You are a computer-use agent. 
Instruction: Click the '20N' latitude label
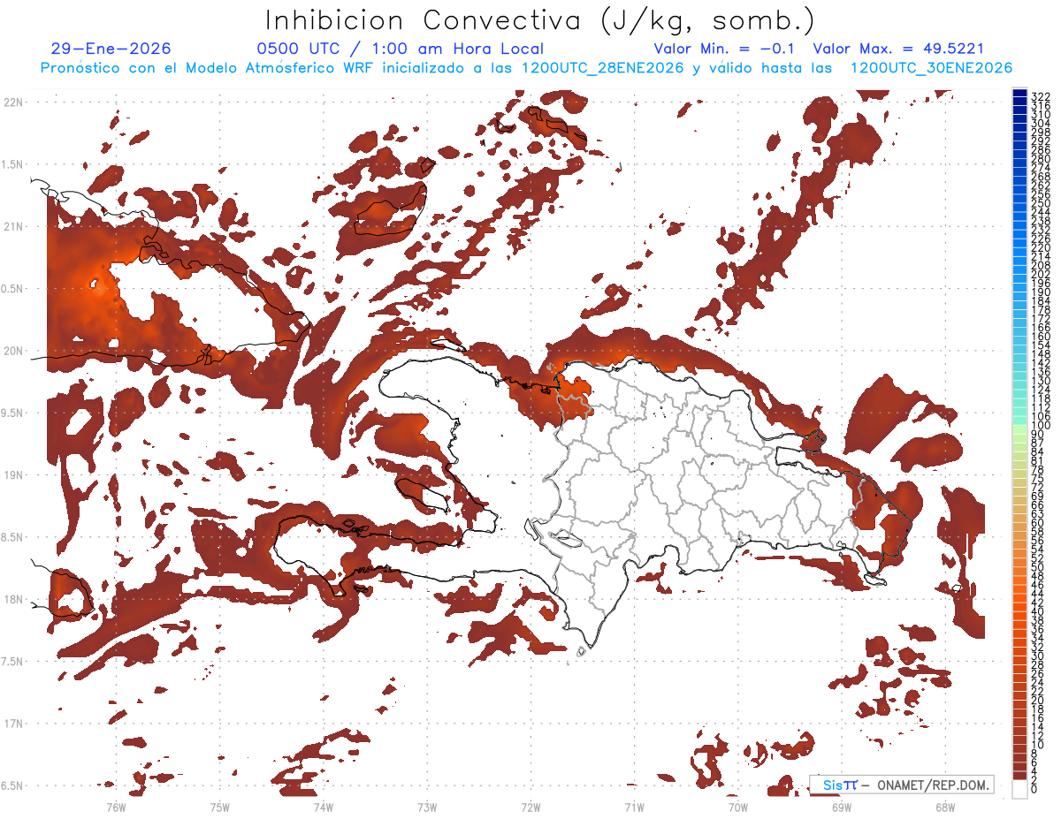[13, 351]
